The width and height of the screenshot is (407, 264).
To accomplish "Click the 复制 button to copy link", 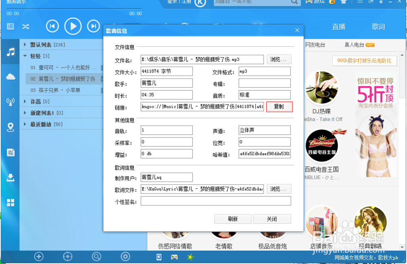I will coord(279,107).
